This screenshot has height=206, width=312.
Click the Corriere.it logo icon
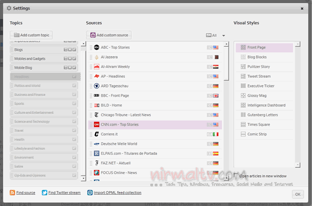coord(97,134)
